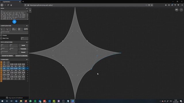Viewport: 184px width, 103px height.
Task: Open the highlighted C row's menu icon
Action: [x=28, y=68]
